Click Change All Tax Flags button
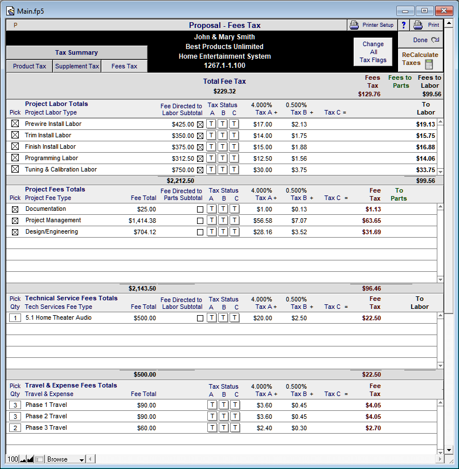This screenshot has width=459, height=469. tap(373, 52)
